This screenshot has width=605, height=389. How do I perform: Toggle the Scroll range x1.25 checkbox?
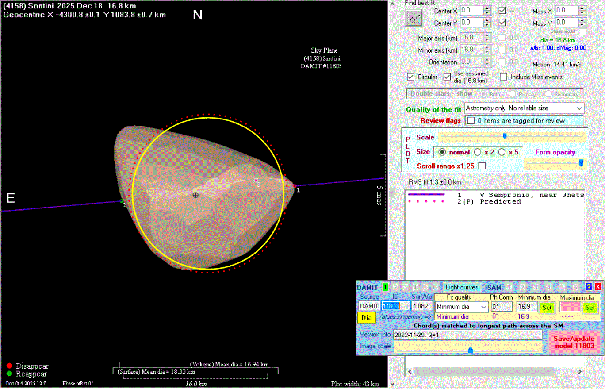click(482, 166)
